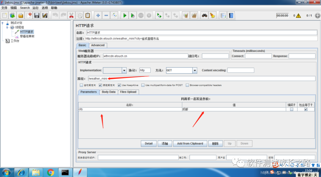Create a new test plan via toolbar
Viewport: 321px width, 177px height.
(x=5, y=15)
